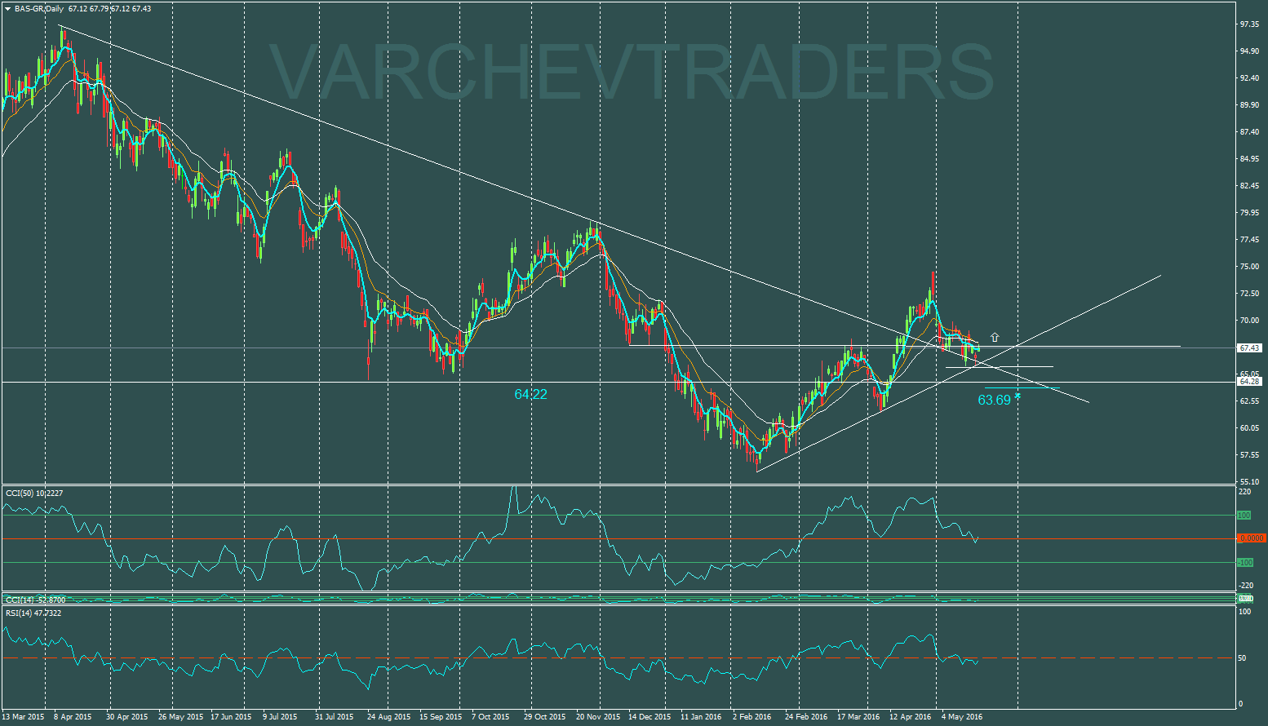1268x726 pixels.
Task: Click the 97.35 price scale value
Action: 1251,24
